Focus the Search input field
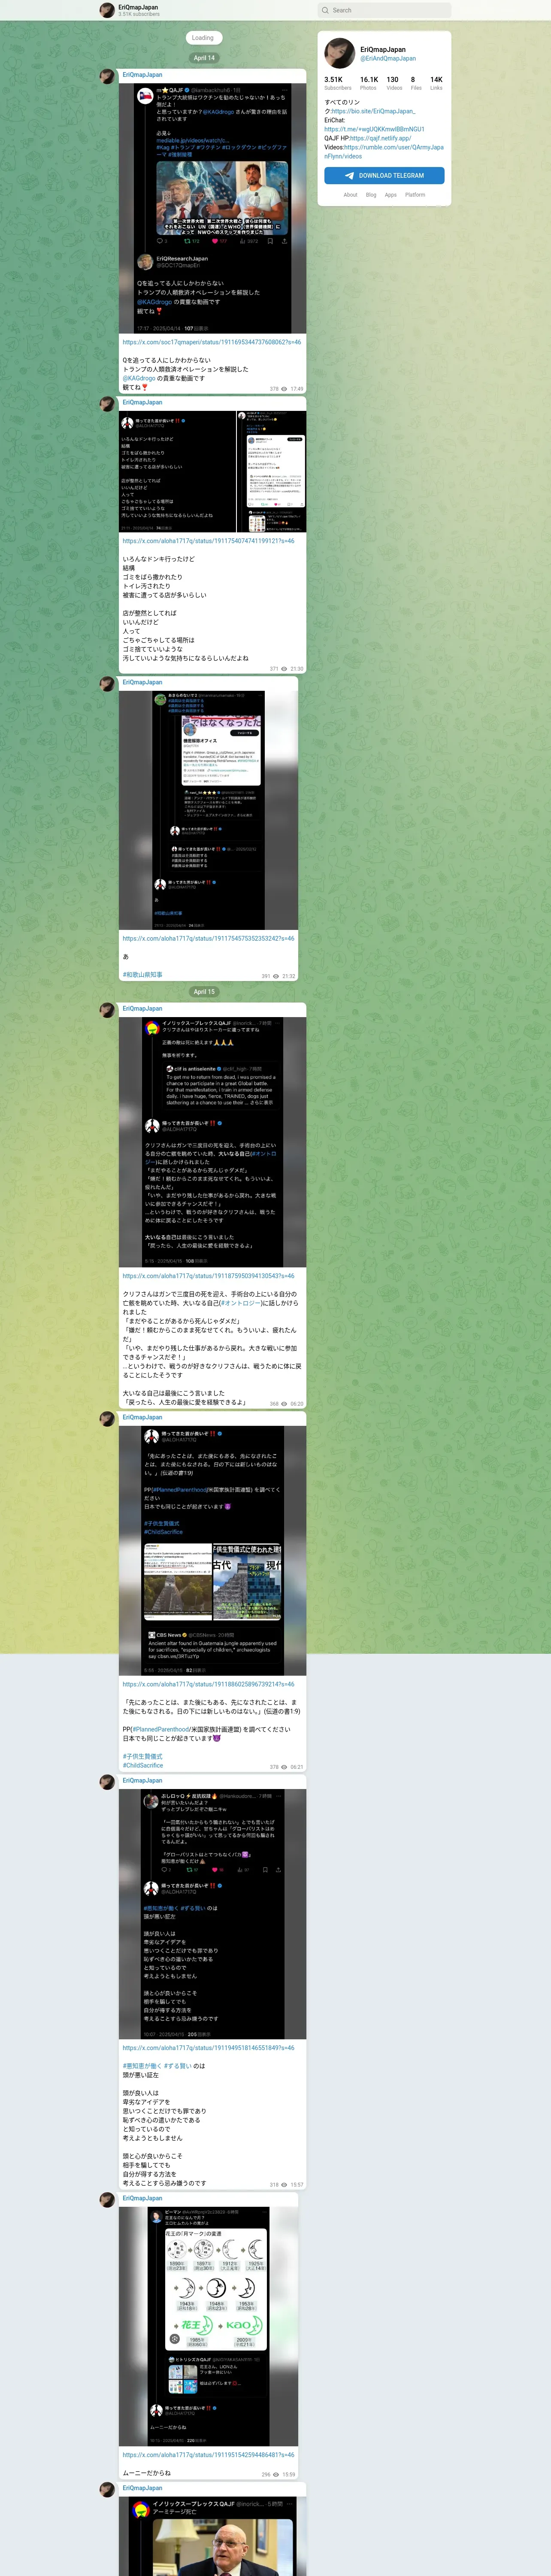This screenshot has height=2576, width=551. tap(385, 10)
